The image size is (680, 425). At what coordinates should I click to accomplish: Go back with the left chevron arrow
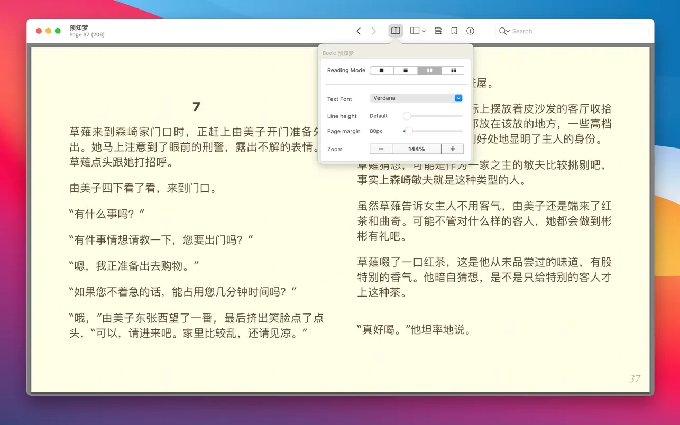359,31
